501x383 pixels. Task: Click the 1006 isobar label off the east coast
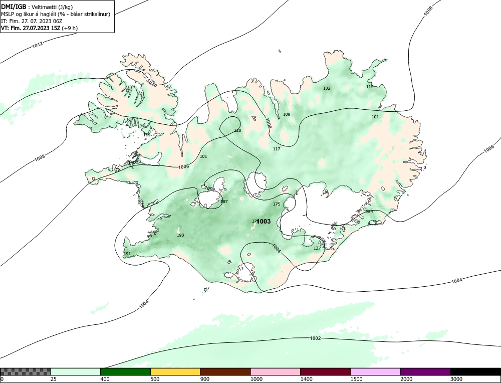tap(489, 149)
